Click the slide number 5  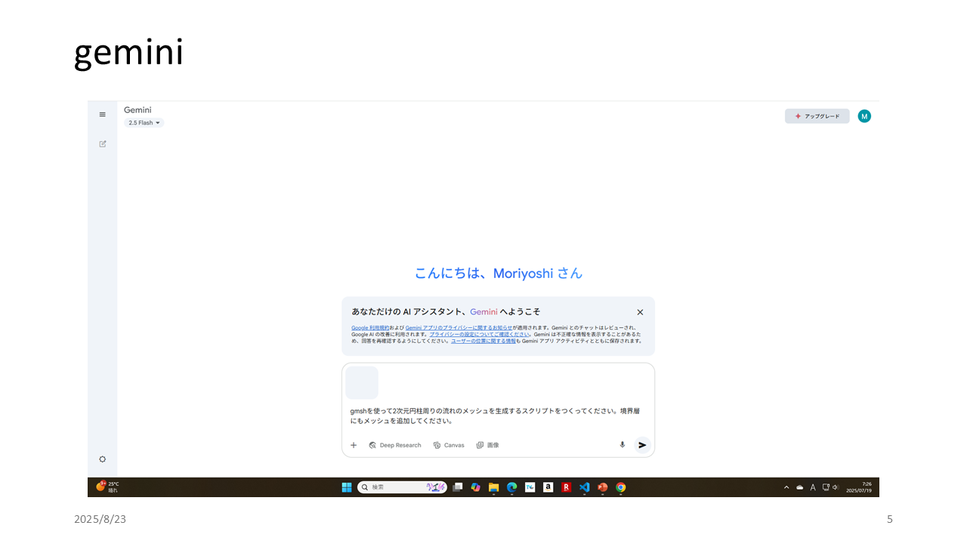click(889, 519)
